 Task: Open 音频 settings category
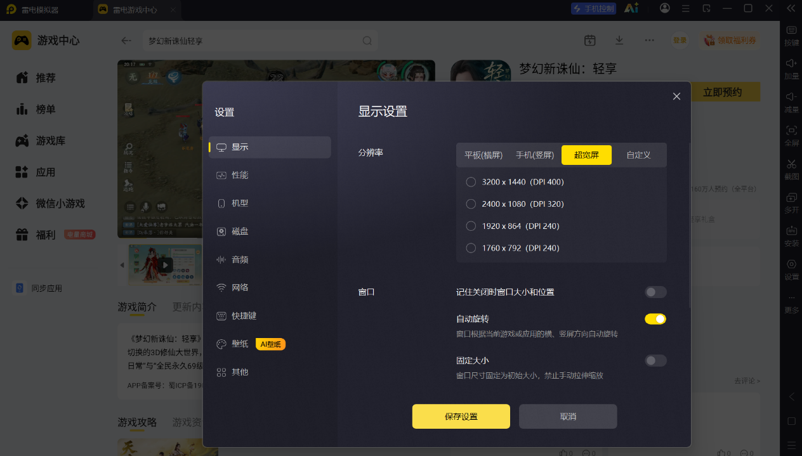coord(270,259)
